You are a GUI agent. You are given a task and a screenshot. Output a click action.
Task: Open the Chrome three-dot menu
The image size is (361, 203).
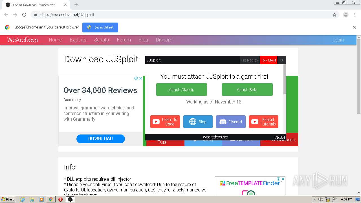pyautogui.click(x=355, y=15)
